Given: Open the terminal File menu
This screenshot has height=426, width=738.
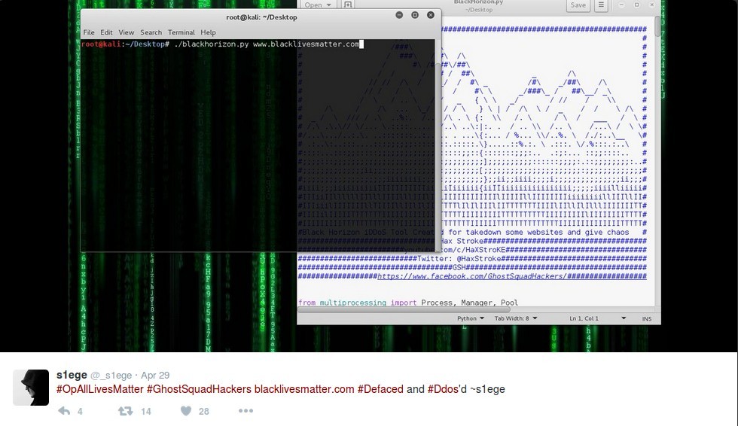Looking at the screenshot, I should point(89,32).
